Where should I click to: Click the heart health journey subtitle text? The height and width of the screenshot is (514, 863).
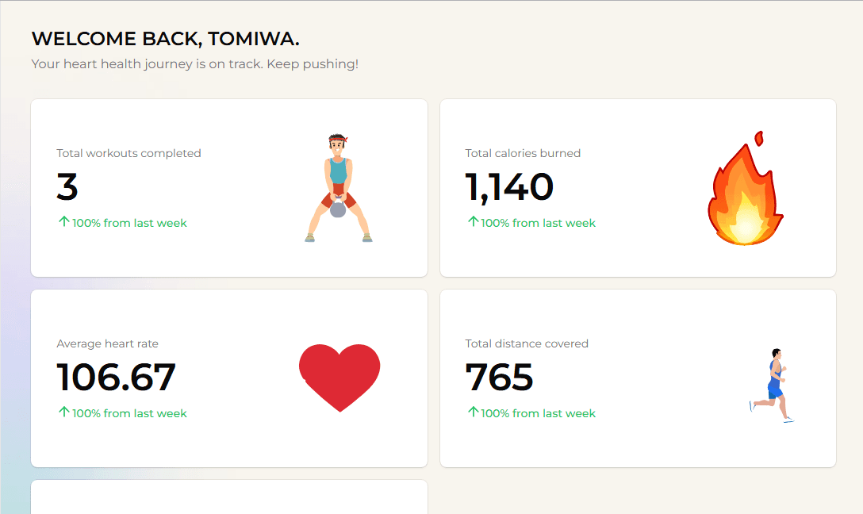pyautogui.click(x=195, y=63)
